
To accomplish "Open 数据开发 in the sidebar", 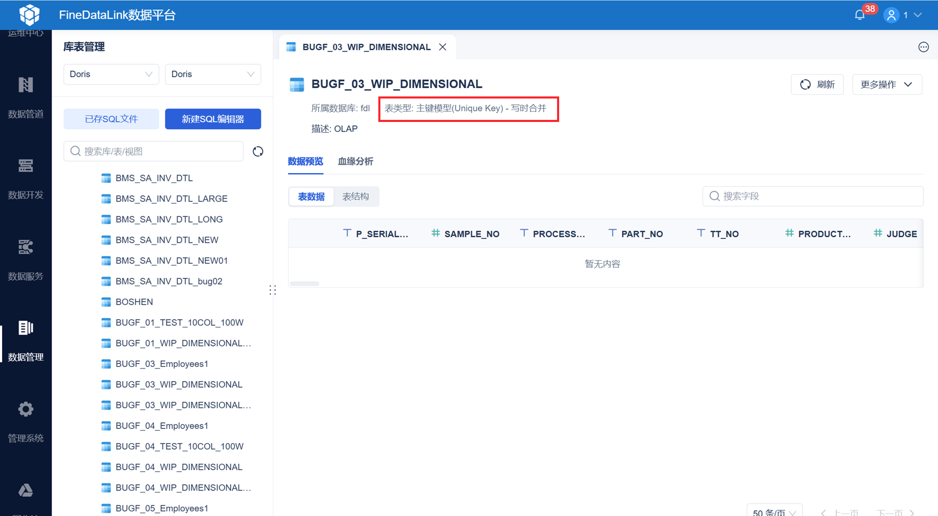I will click(26, 179).
